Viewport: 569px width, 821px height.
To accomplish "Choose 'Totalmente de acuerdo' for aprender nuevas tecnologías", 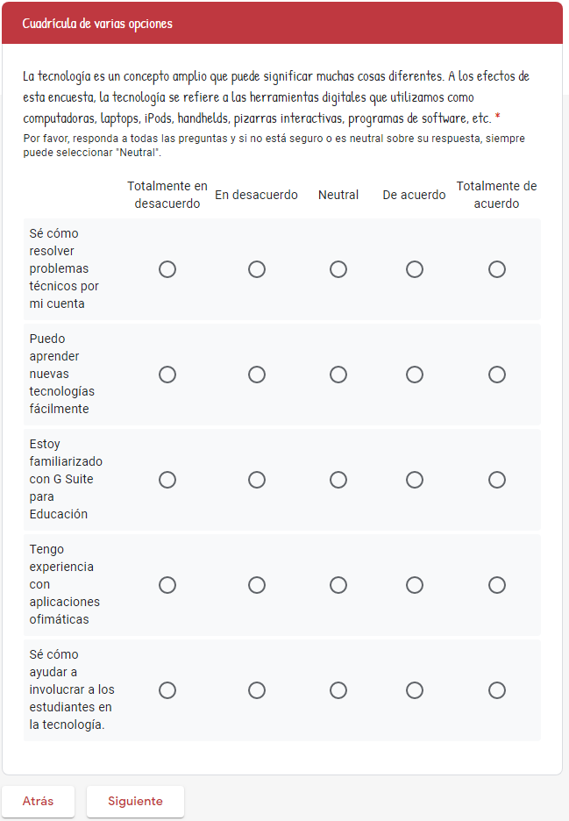I will point(497,375).
